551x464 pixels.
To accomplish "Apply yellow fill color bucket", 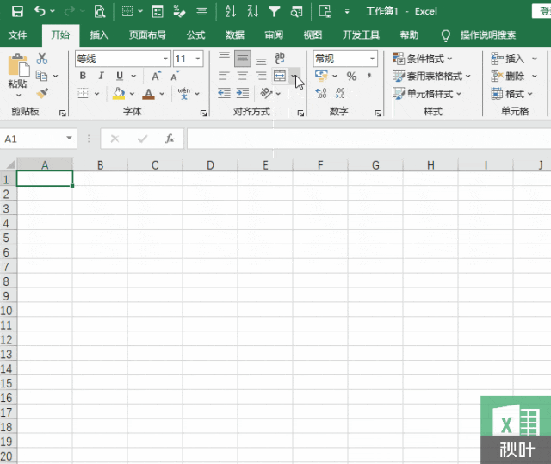I will pyautogui.click(x=119, y=94).
